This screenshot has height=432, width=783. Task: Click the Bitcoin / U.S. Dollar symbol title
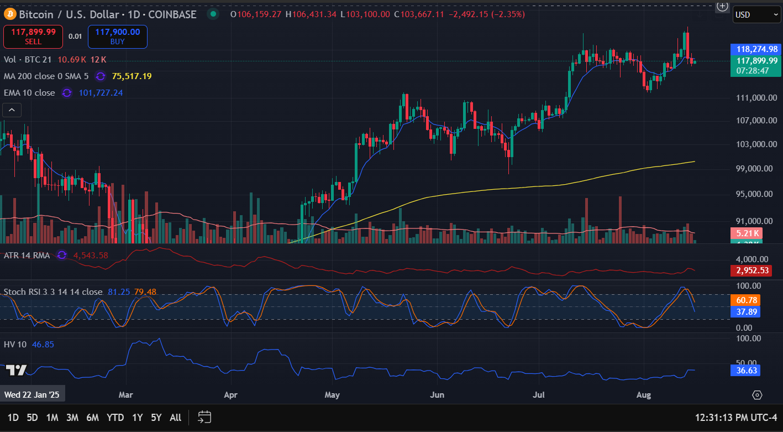tap(108, 14)
